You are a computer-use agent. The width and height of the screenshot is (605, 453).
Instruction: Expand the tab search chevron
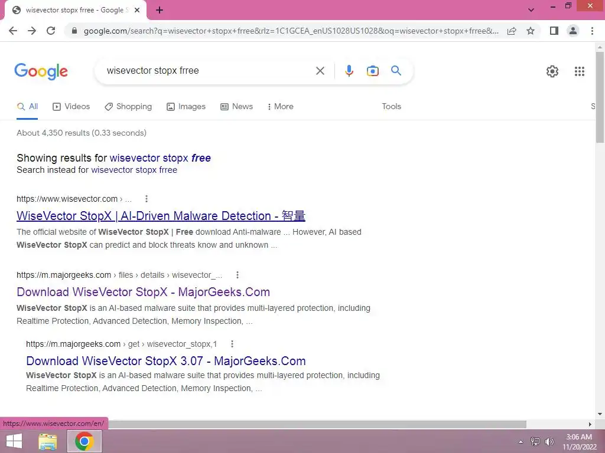[x=531, y=10]
